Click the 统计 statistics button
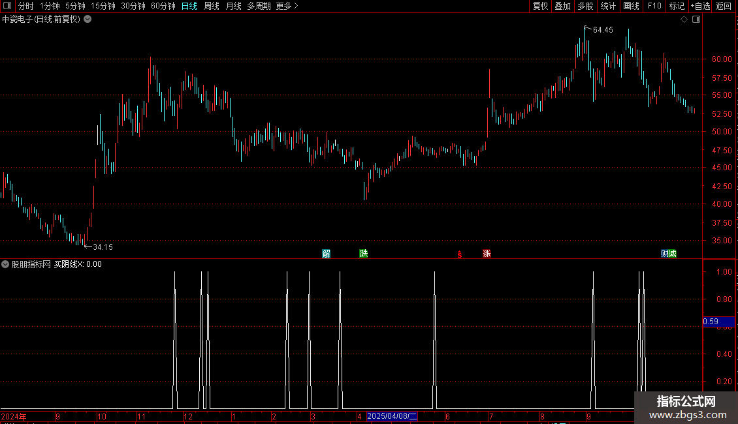 [x=608, y=6]
